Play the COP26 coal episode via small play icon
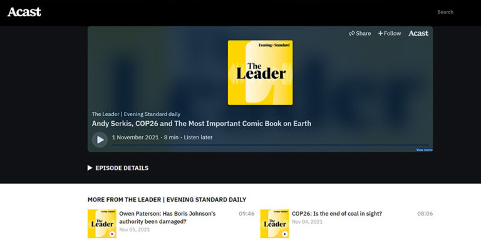481x240 pixels. pyautogui.click(x=285, y=234)
